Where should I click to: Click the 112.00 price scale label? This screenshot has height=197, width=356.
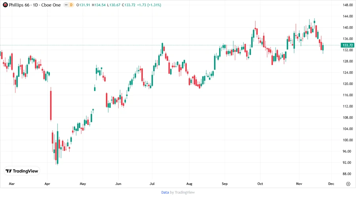tap(348, 106)
